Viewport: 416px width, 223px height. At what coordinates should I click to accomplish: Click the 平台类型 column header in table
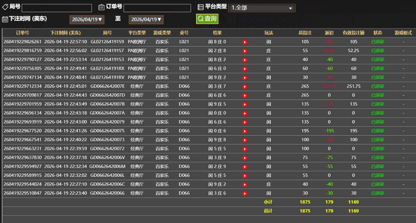pos(137,33)
